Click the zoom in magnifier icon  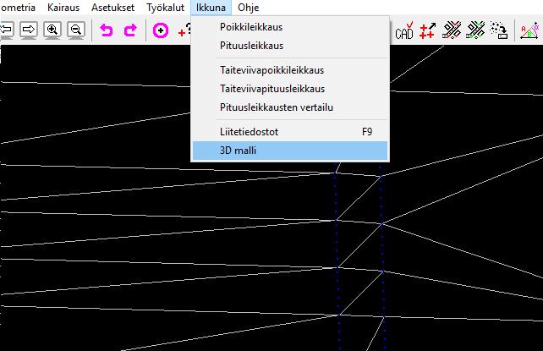coord(52,30)
